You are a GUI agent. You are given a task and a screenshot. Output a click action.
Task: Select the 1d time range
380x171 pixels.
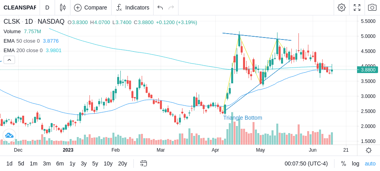[x=9, y=163]
